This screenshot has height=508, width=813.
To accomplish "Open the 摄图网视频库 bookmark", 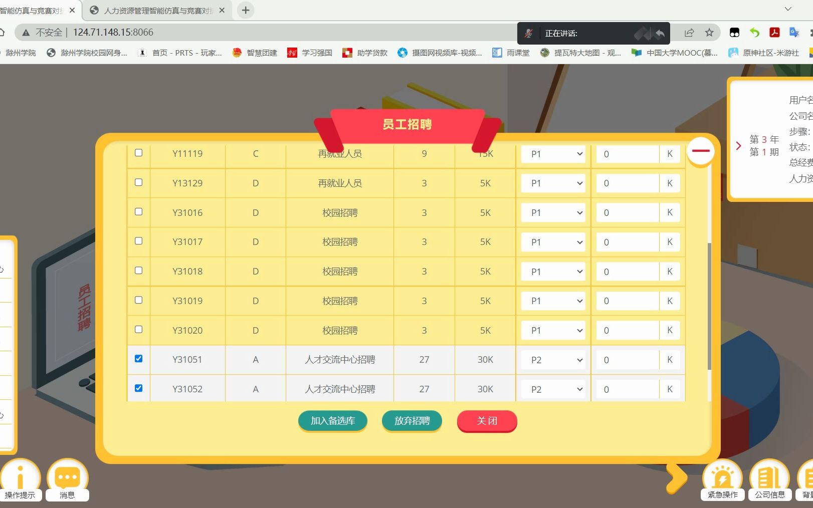I will point(440,53).
